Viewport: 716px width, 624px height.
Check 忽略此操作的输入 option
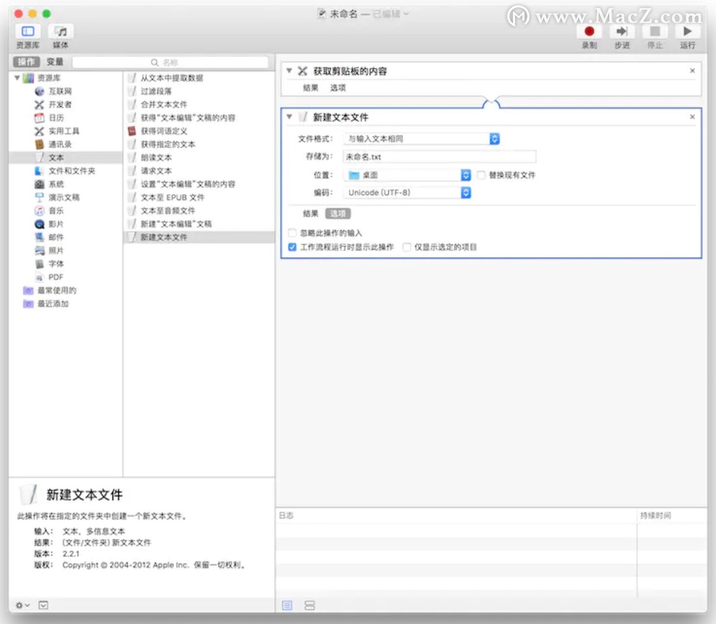coord(293,233)
